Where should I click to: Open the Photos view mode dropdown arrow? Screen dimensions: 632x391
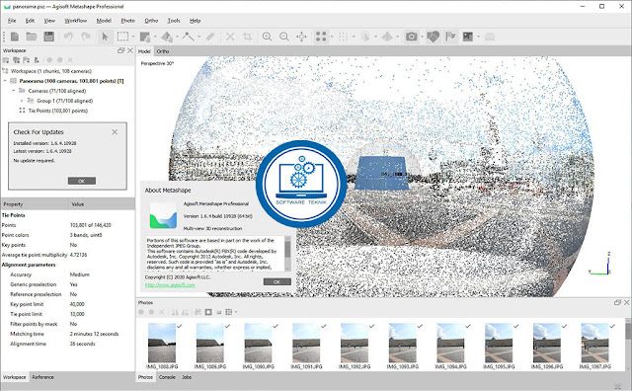point(236,312)
